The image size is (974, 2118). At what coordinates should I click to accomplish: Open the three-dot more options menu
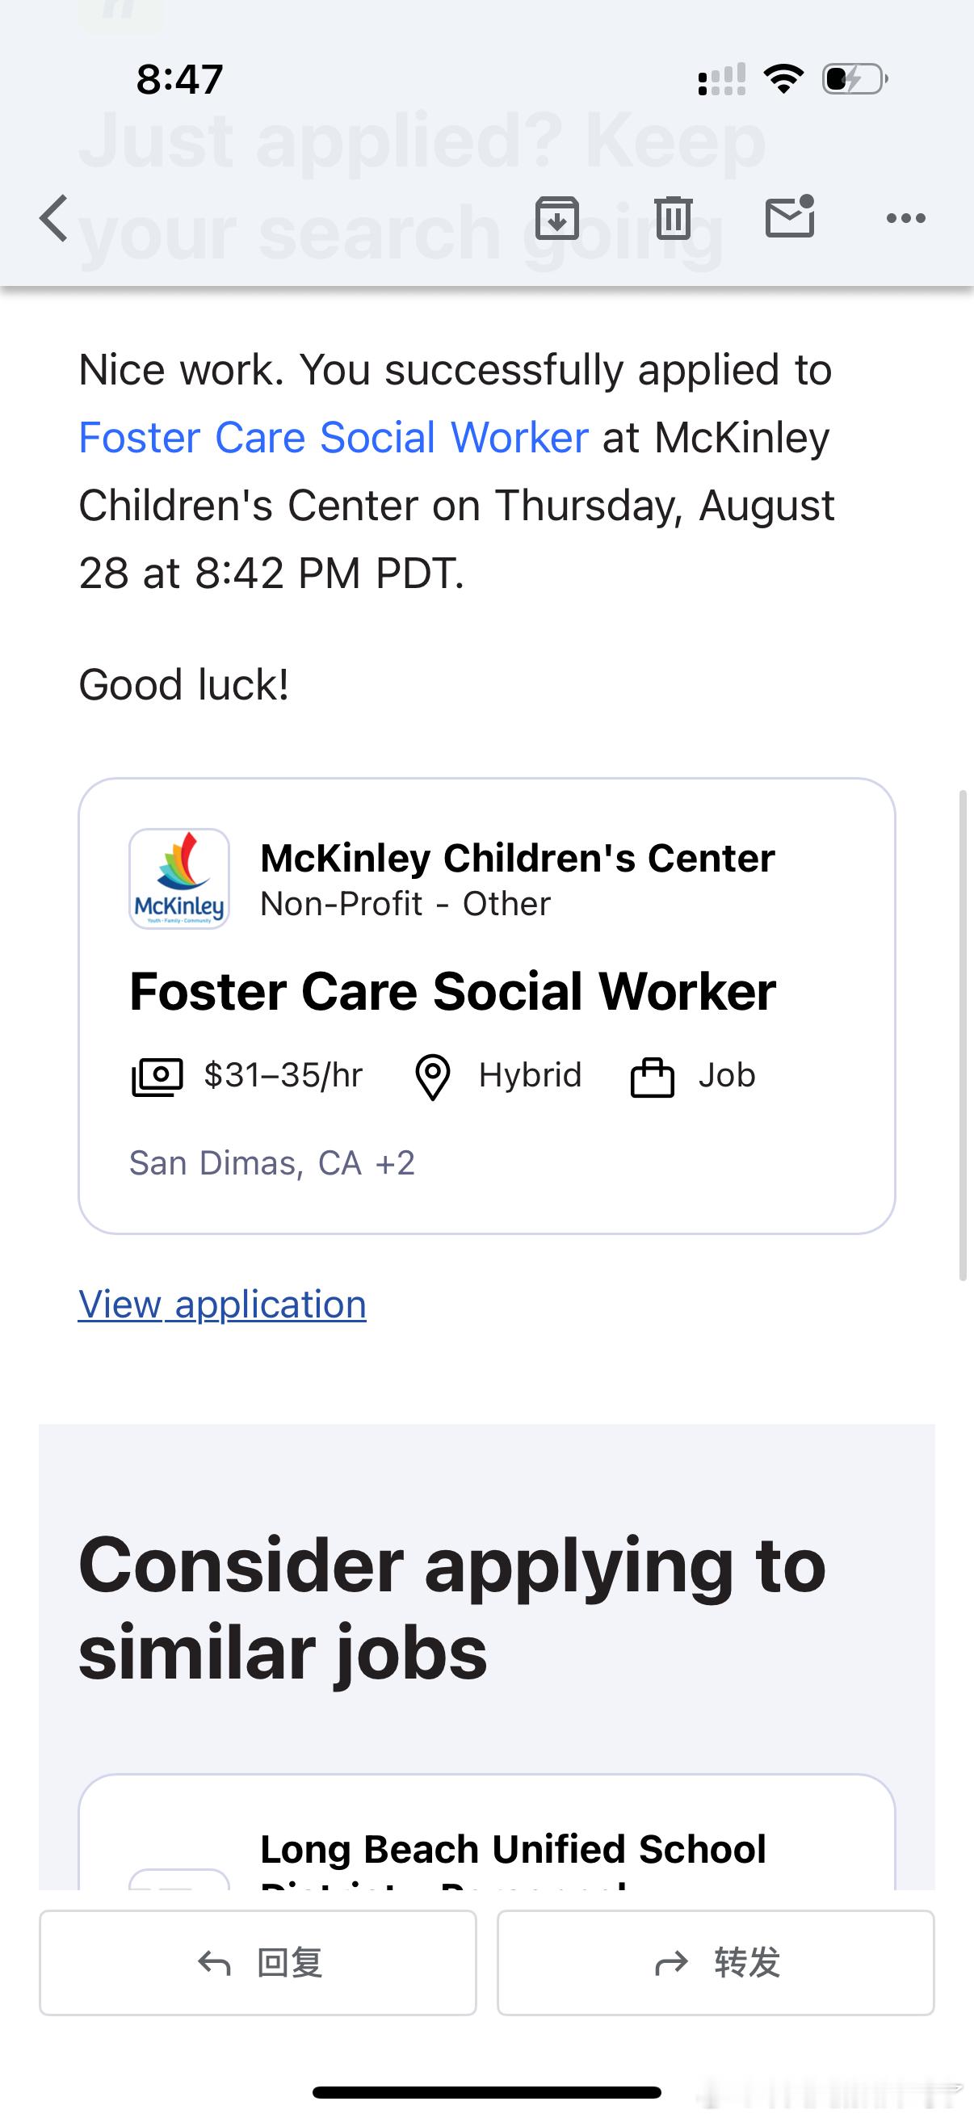906,218
